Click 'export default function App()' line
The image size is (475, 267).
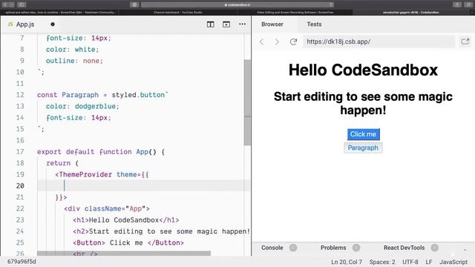click(x=101, y=151)
